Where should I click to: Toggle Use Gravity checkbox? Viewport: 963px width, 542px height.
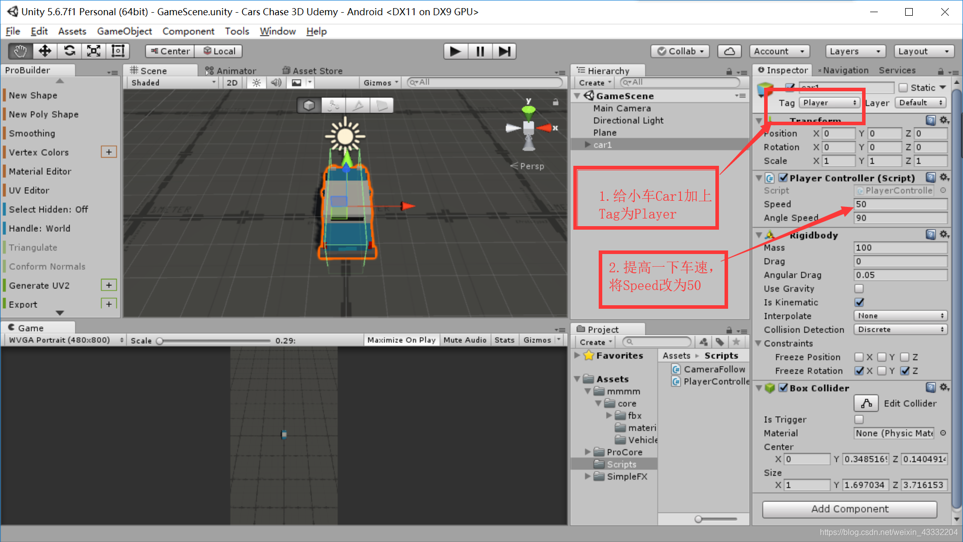click(x=859, y=288)
